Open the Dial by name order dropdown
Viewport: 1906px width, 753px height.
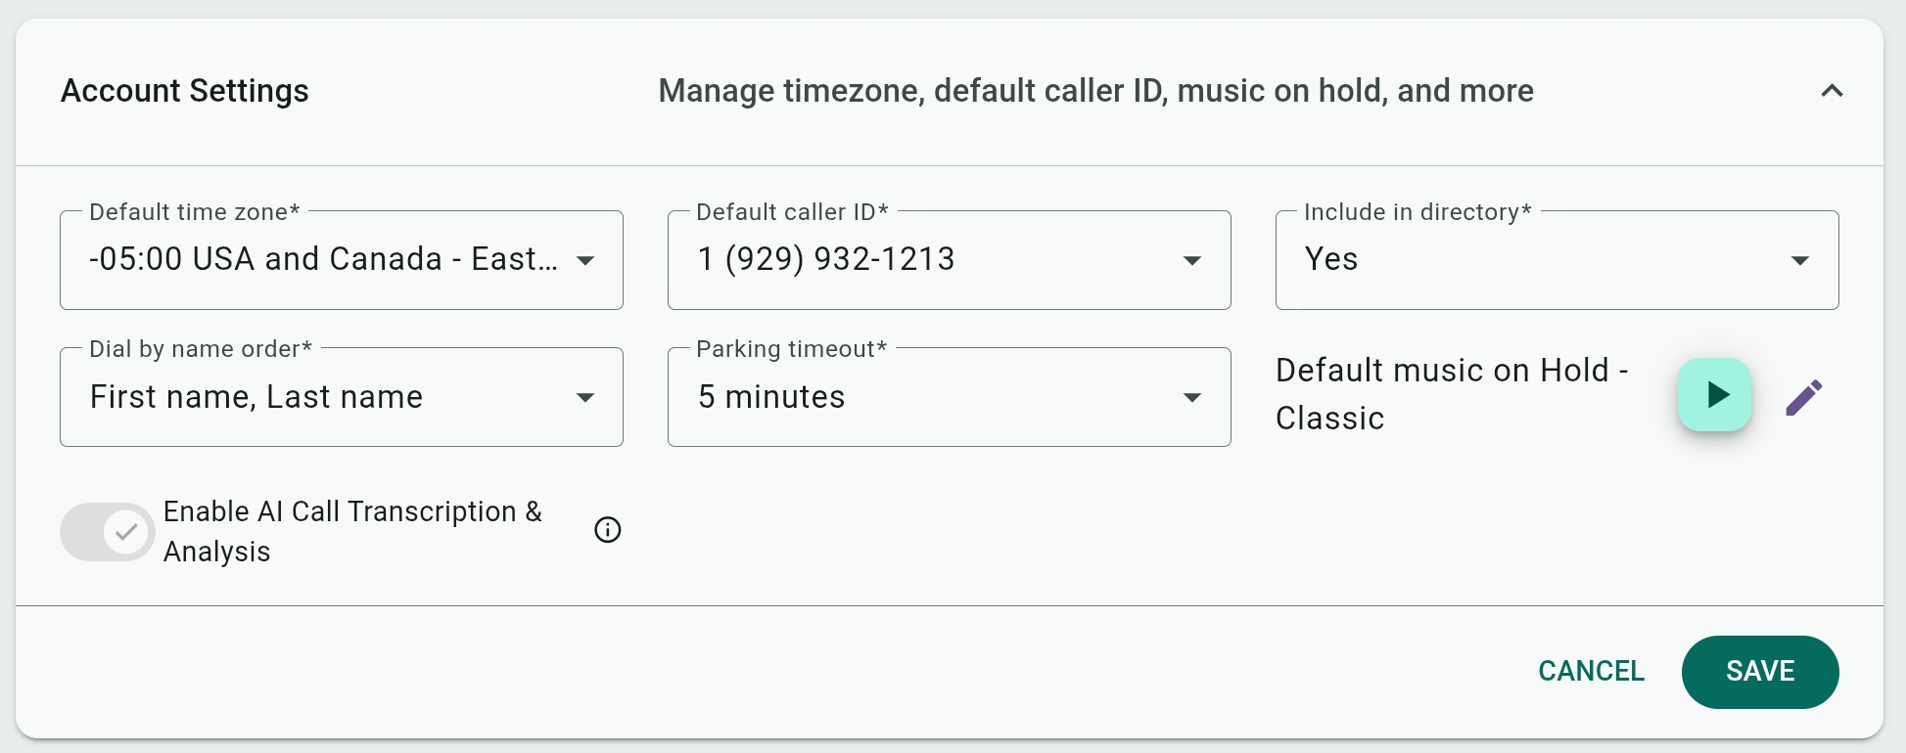[323, 397]
